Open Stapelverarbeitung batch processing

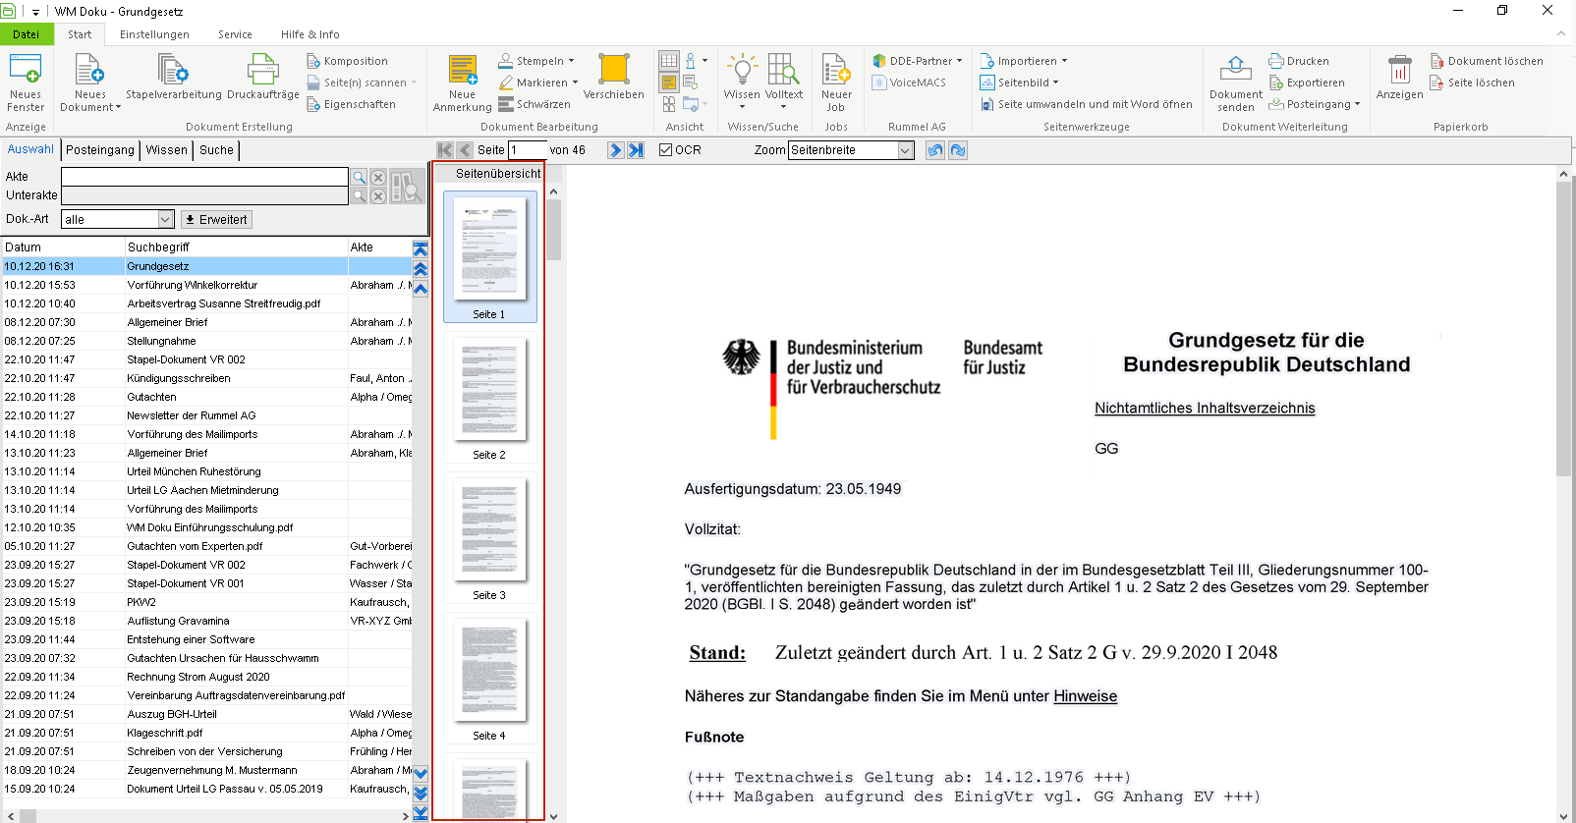173,79
